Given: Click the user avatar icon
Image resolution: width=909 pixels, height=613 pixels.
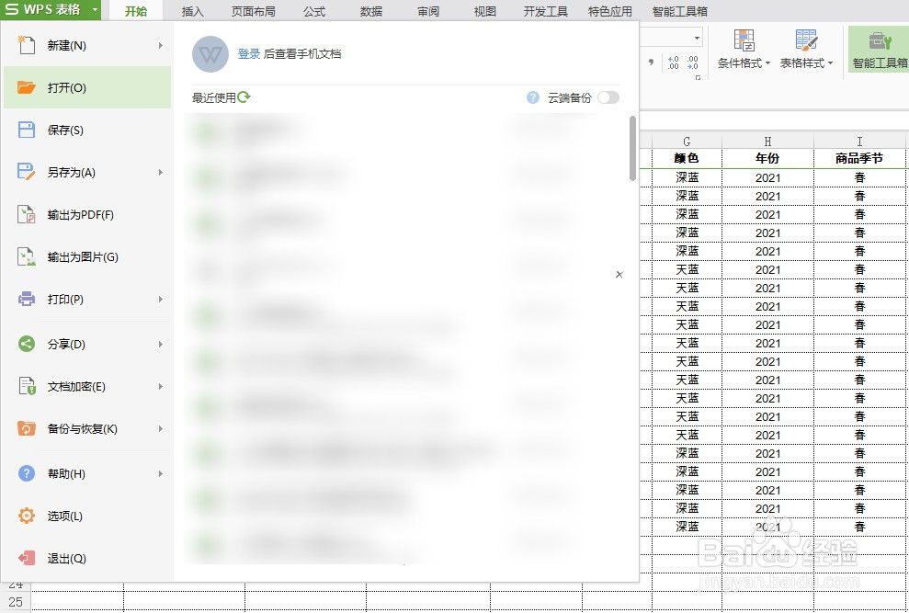Looking at the screenshot, I should pyautogui.click(x=210, y=54).
